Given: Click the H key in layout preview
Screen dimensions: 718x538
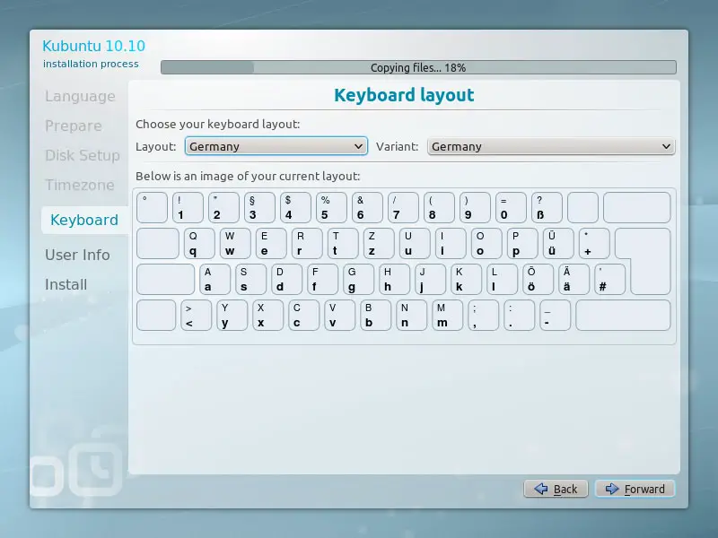Looking at the screenshot, I should point(394,279).
